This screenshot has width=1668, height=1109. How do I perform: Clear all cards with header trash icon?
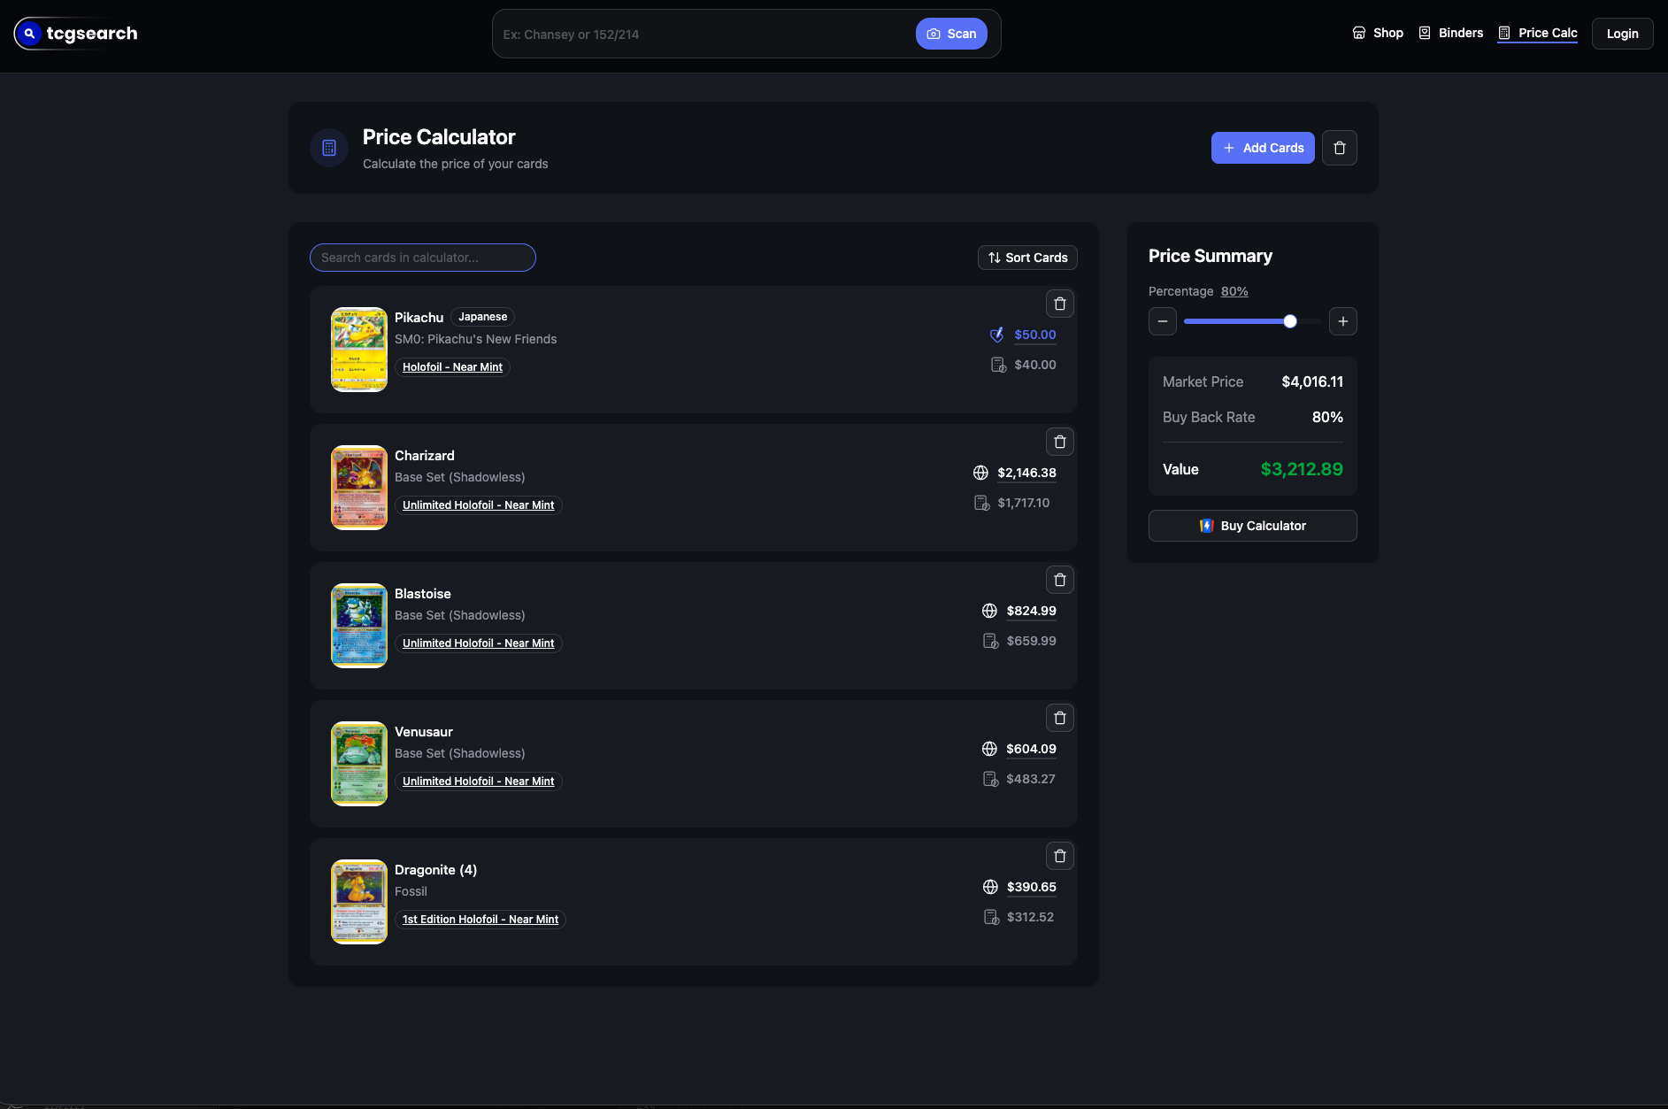pos(1340,148)
